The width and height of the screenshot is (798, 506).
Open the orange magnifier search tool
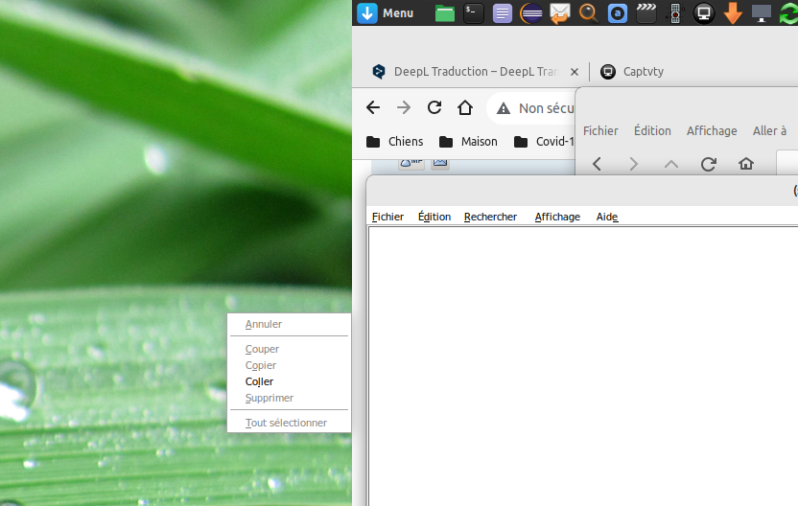tap(589, 13)
